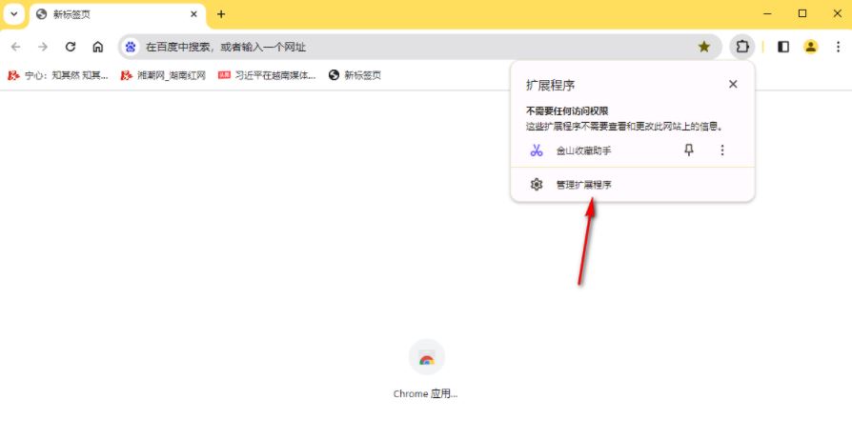Open Chrome's three-dot main menu
Image resolution: width=852 pixels, height=440 pixels.
(838, 48)
